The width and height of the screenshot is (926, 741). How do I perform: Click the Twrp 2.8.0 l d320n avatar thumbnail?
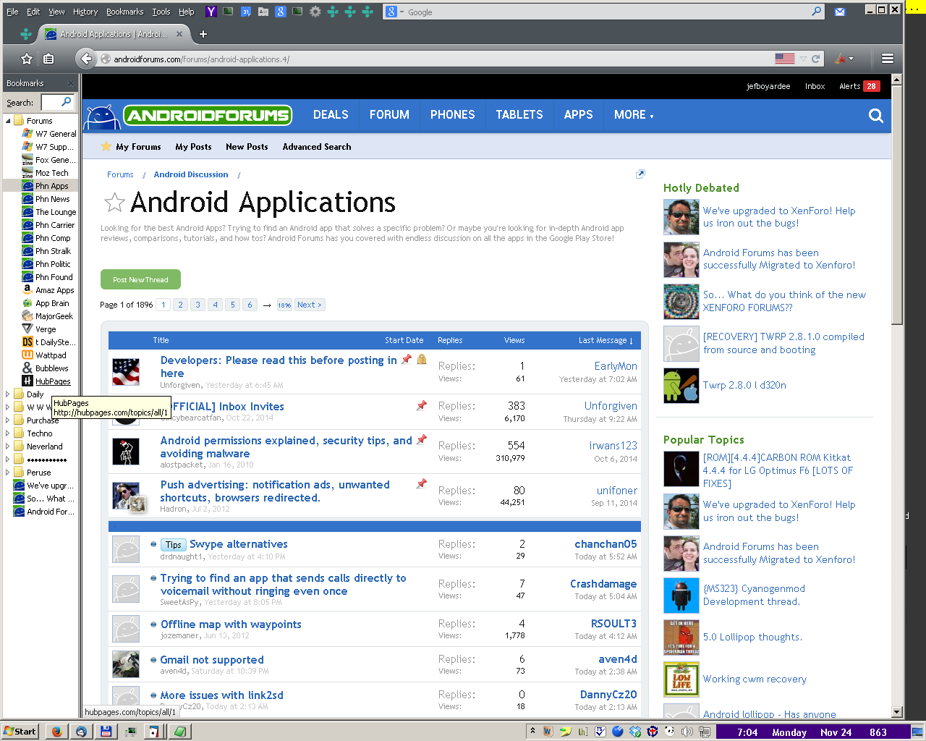(x=681, y=386)
